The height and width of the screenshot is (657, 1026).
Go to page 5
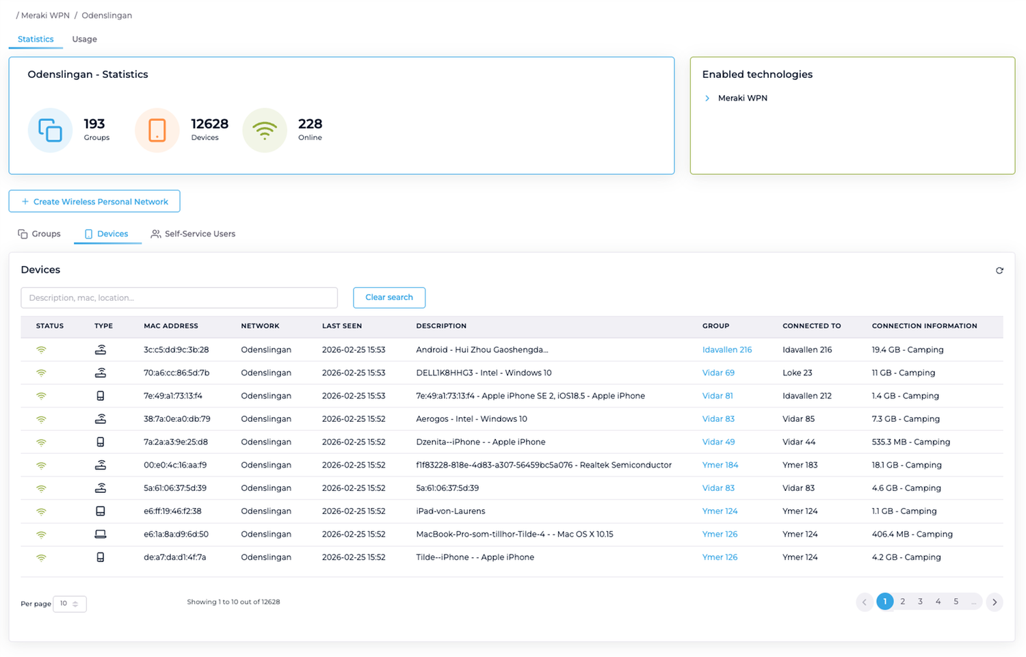tap(956, 602)
